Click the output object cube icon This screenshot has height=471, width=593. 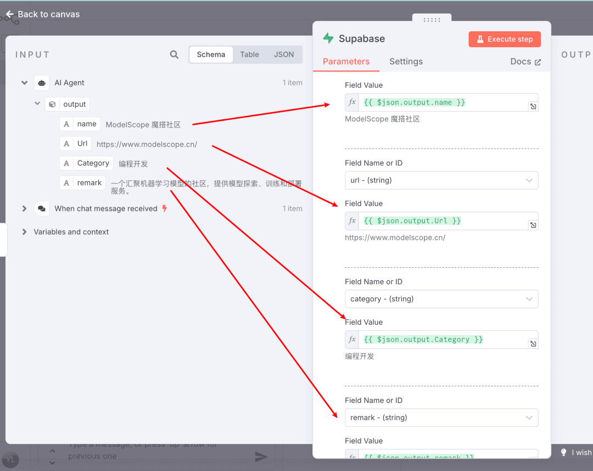point(52,104)
